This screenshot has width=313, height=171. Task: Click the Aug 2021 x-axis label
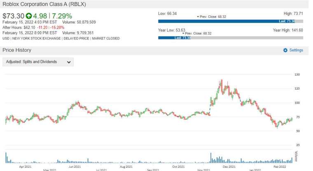(126, 166)
